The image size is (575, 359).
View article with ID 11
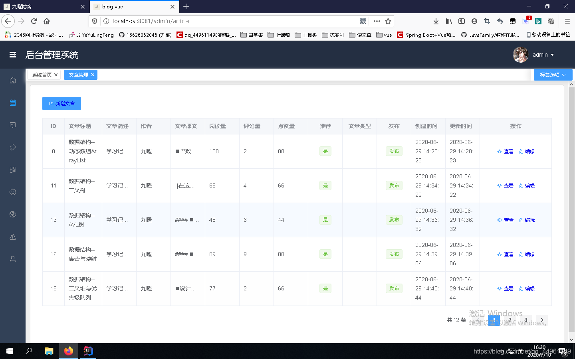505,185
